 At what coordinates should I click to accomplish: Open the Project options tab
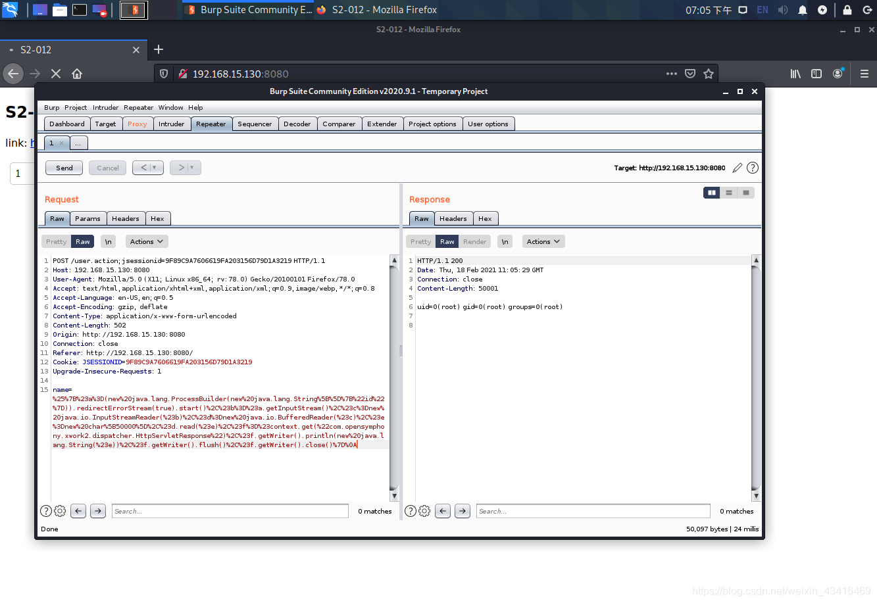[432, 124]
